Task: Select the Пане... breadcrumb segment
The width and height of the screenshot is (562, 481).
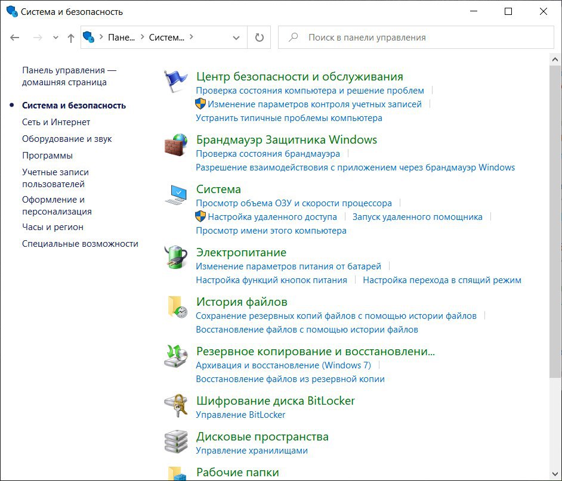Action: [x=122, y=37]
